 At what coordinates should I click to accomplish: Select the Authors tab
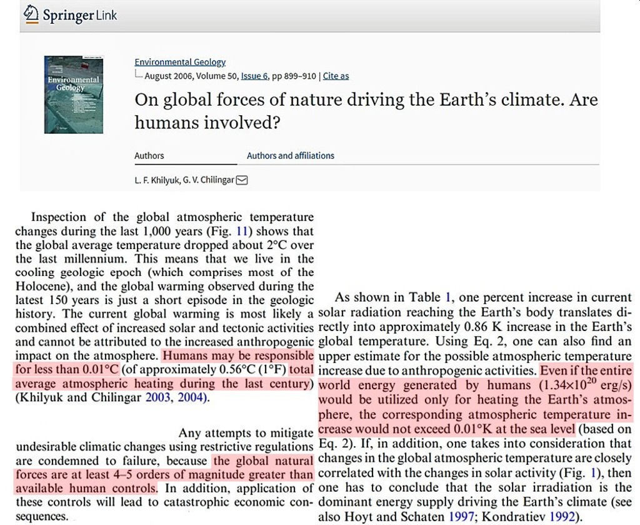pyautogui.click(x=149, y=156)
